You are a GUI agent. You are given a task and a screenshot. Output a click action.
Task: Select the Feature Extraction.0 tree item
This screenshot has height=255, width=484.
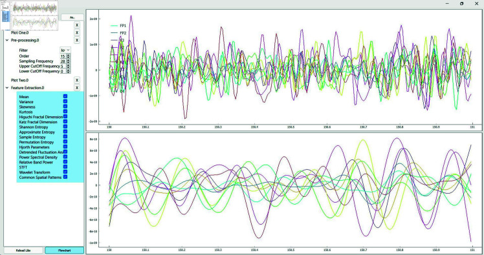(27, 88)
